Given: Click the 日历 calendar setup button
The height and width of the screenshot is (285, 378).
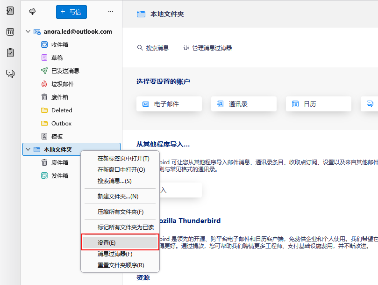Looking at the screenshot, I should 319,104.
